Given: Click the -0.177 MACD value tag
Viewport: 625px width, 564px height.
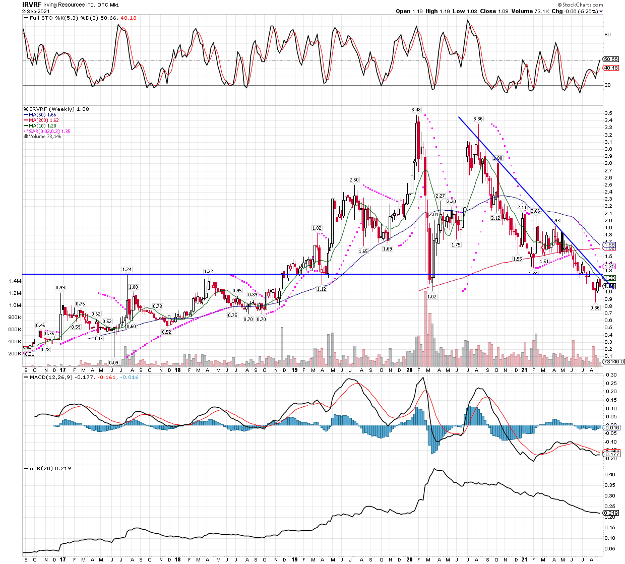Looking at the screenshot, I should click(x=611, y=454).
